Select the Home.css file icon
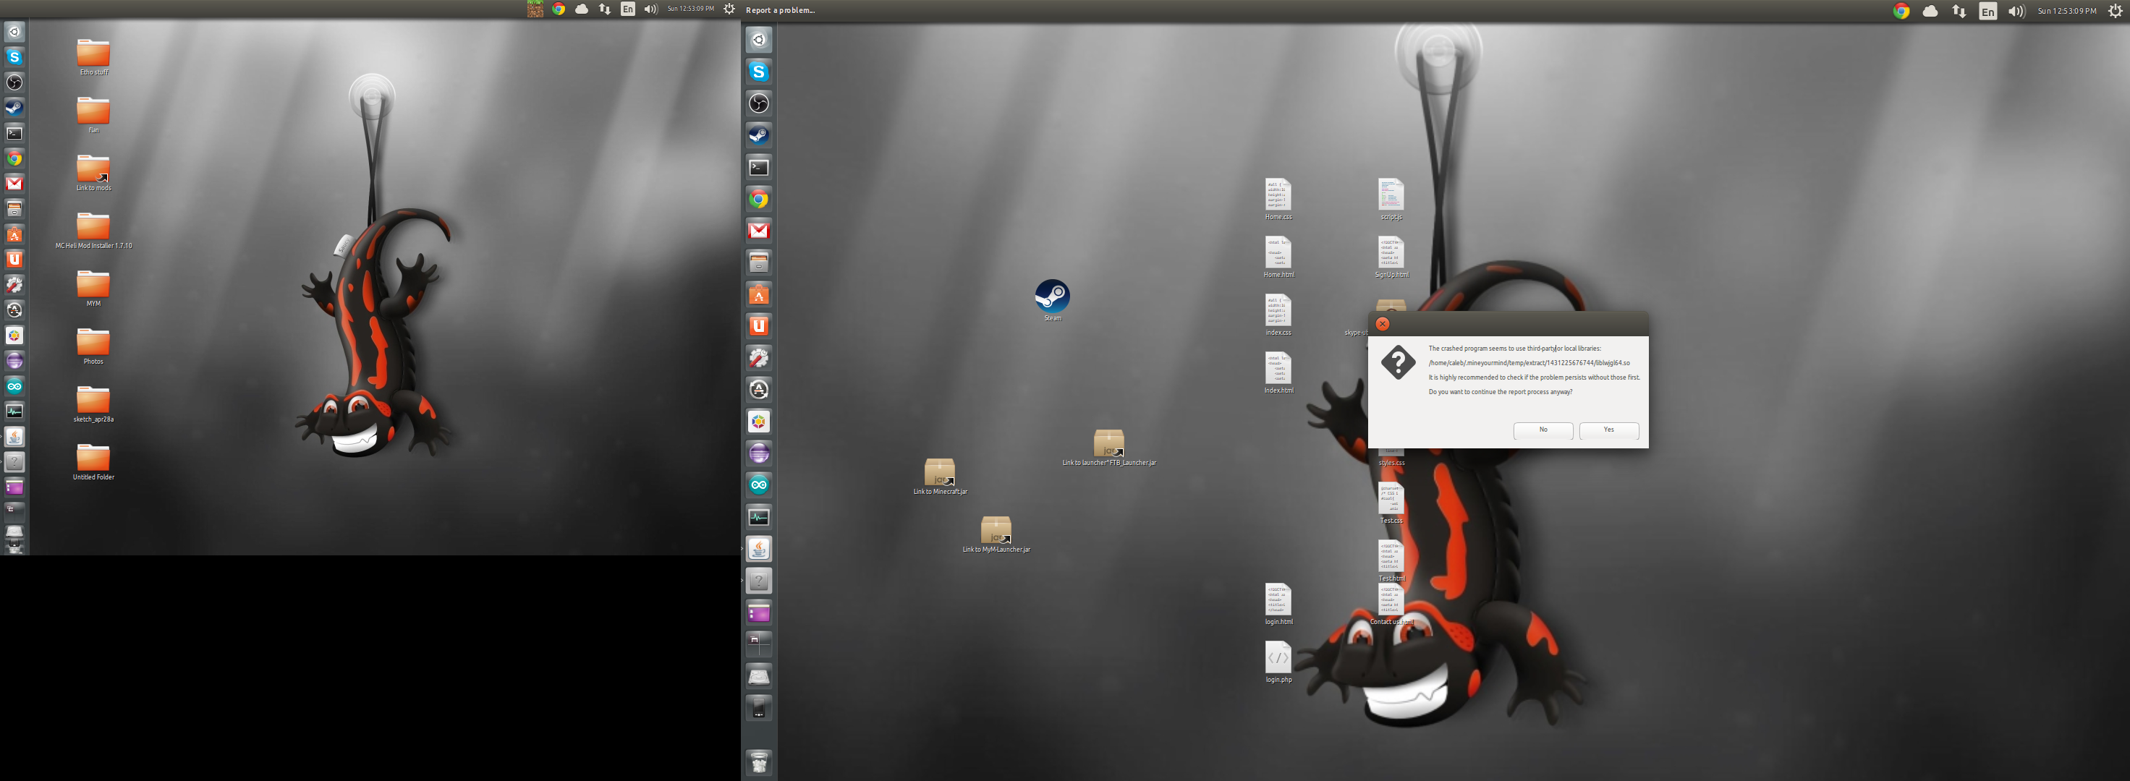The image size is (2130, 781). 1278,199
